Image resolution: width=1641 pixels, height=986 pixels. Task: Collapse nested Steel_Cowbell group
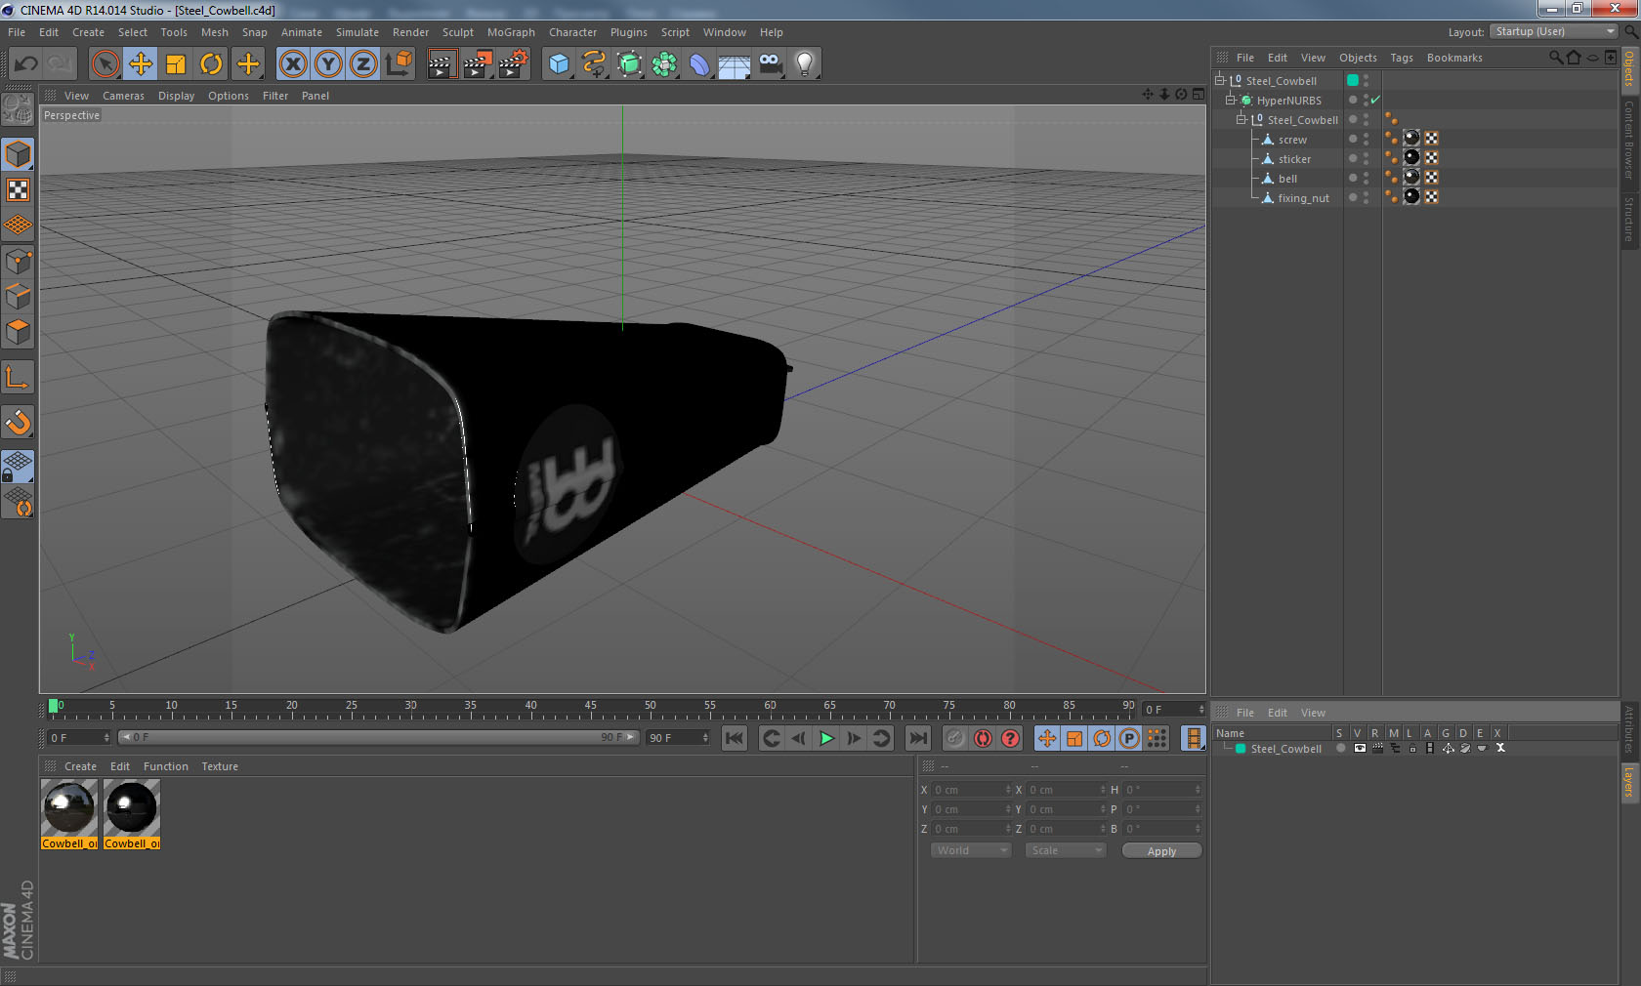(x=1241, y=119)
